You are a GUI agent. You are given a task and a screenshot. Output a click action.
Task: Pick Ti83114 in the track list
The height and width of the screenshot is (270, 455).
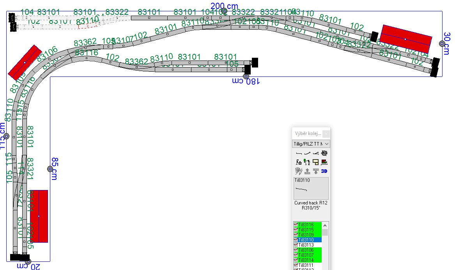click(x=308, y=260)
